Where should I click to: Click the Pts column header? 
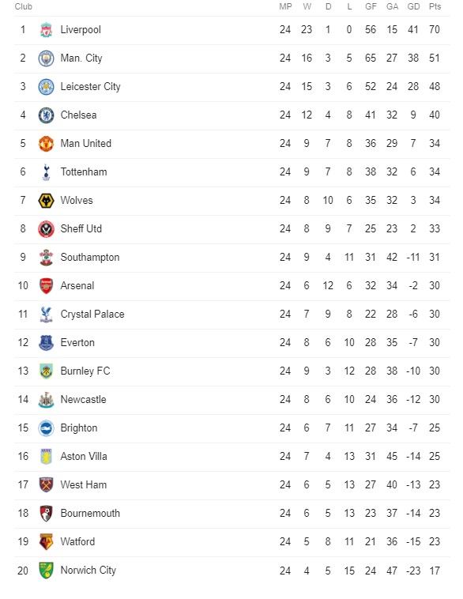tap(435, 6)
